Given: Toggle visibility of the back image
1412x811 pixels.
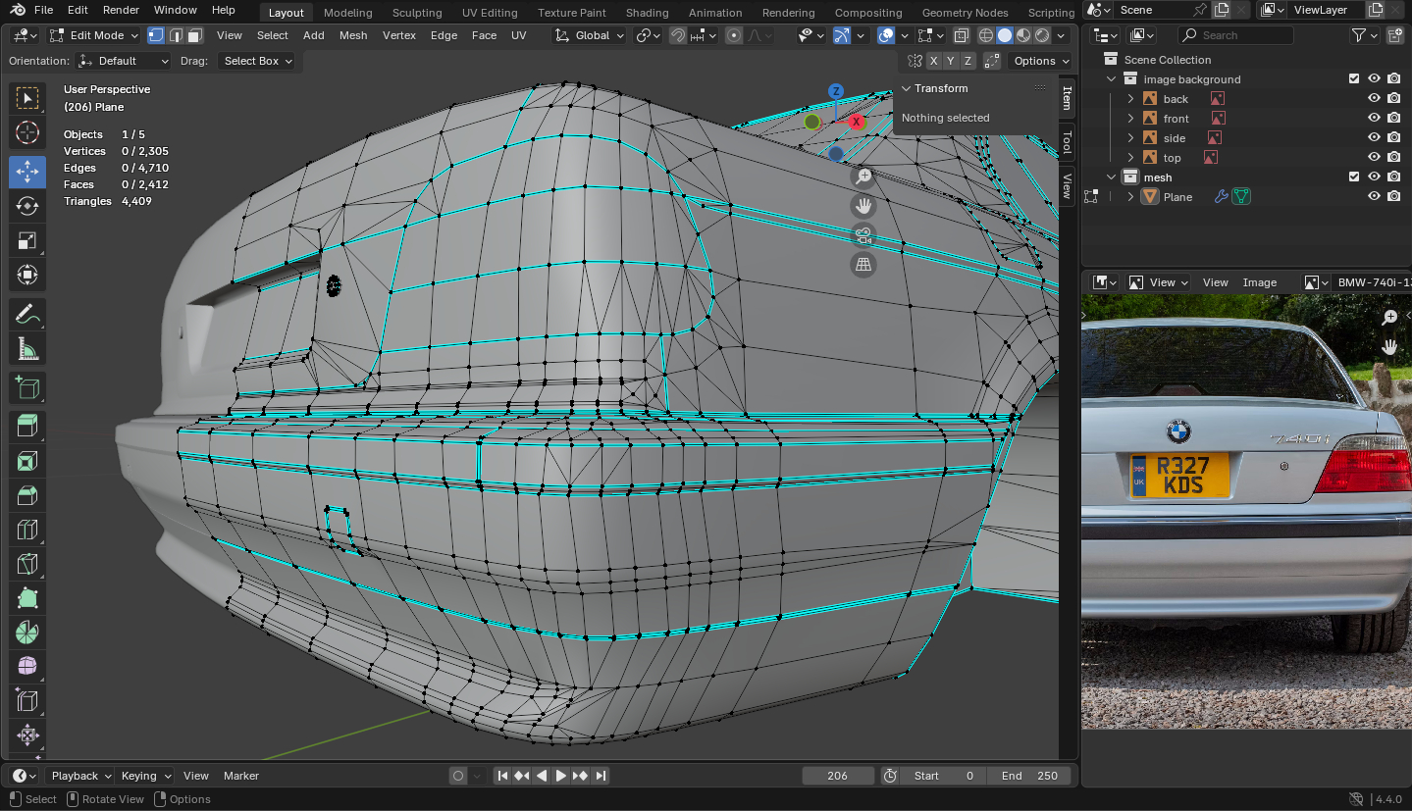Looking at the screenshot, I should 1374,98.
